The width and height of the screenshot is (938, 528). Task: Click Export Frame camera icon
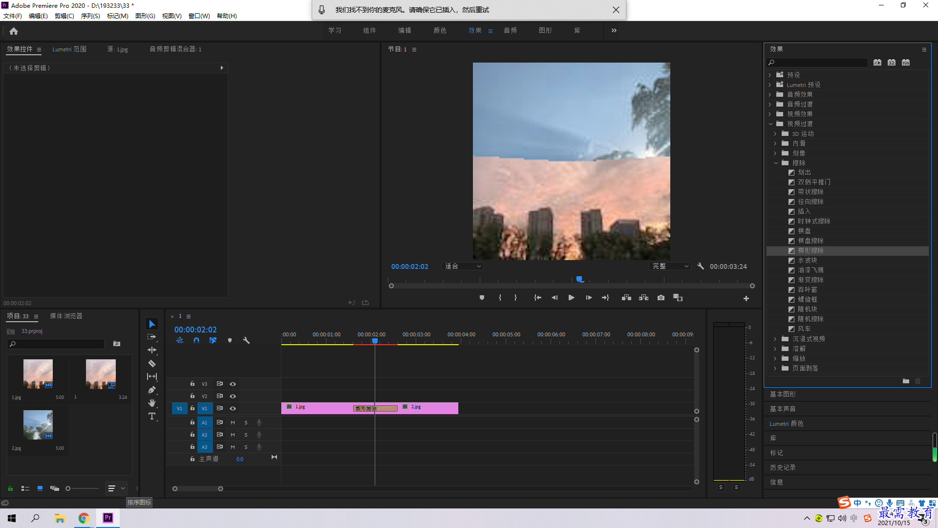coord(661,298)
